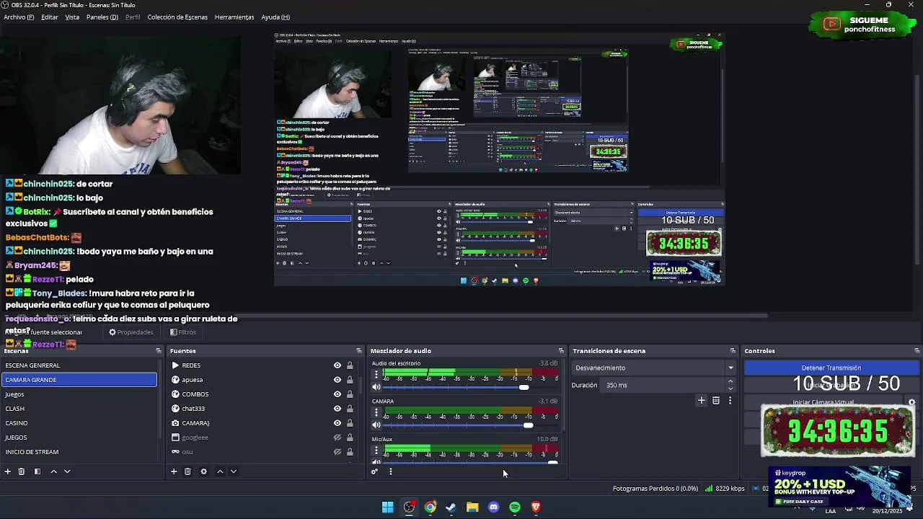Select ESCENA GENRERAL scene
The image size is (923, 519).
click(79, 365)
